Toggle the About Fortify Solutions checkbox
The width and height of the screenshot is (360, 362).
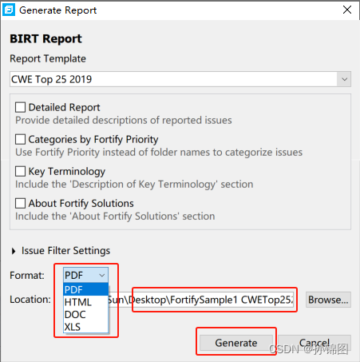[x=20, y=203]
